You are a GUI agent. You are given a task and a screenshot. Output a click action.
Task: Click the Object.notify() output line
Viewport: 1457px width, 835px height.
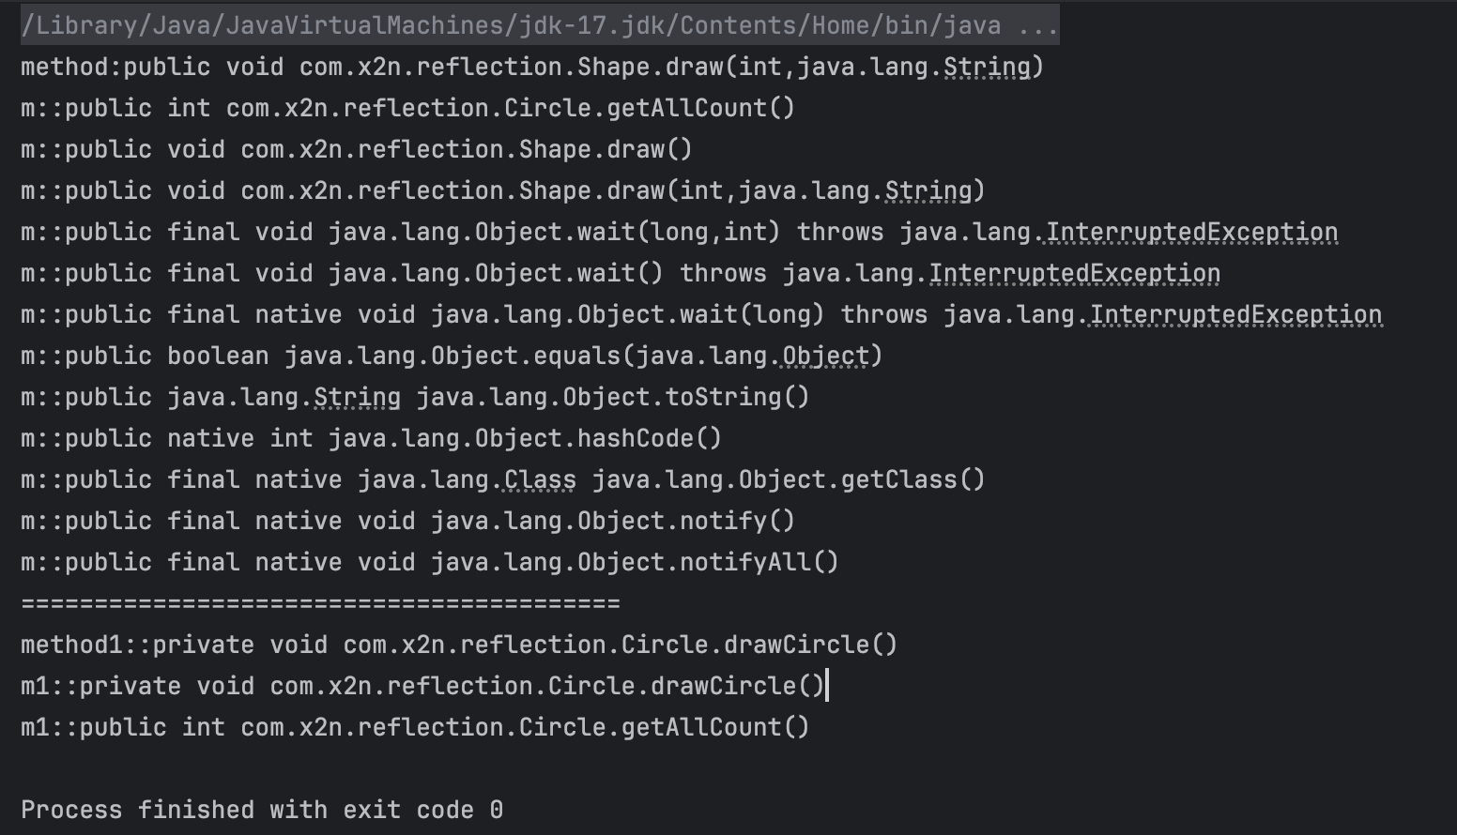pos(407,521)
